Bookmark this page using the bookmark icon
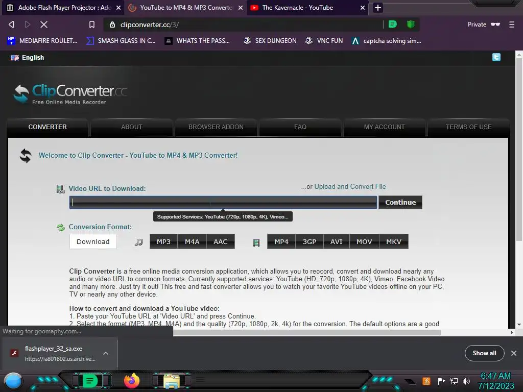The image size is (523, 392). (x=92, y=24)
